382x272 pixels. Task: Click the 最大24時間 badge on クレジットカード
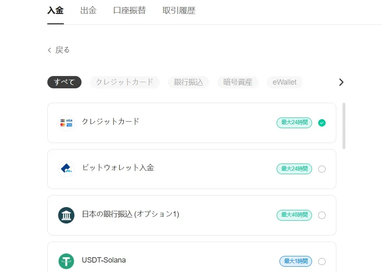pos(294,122)
